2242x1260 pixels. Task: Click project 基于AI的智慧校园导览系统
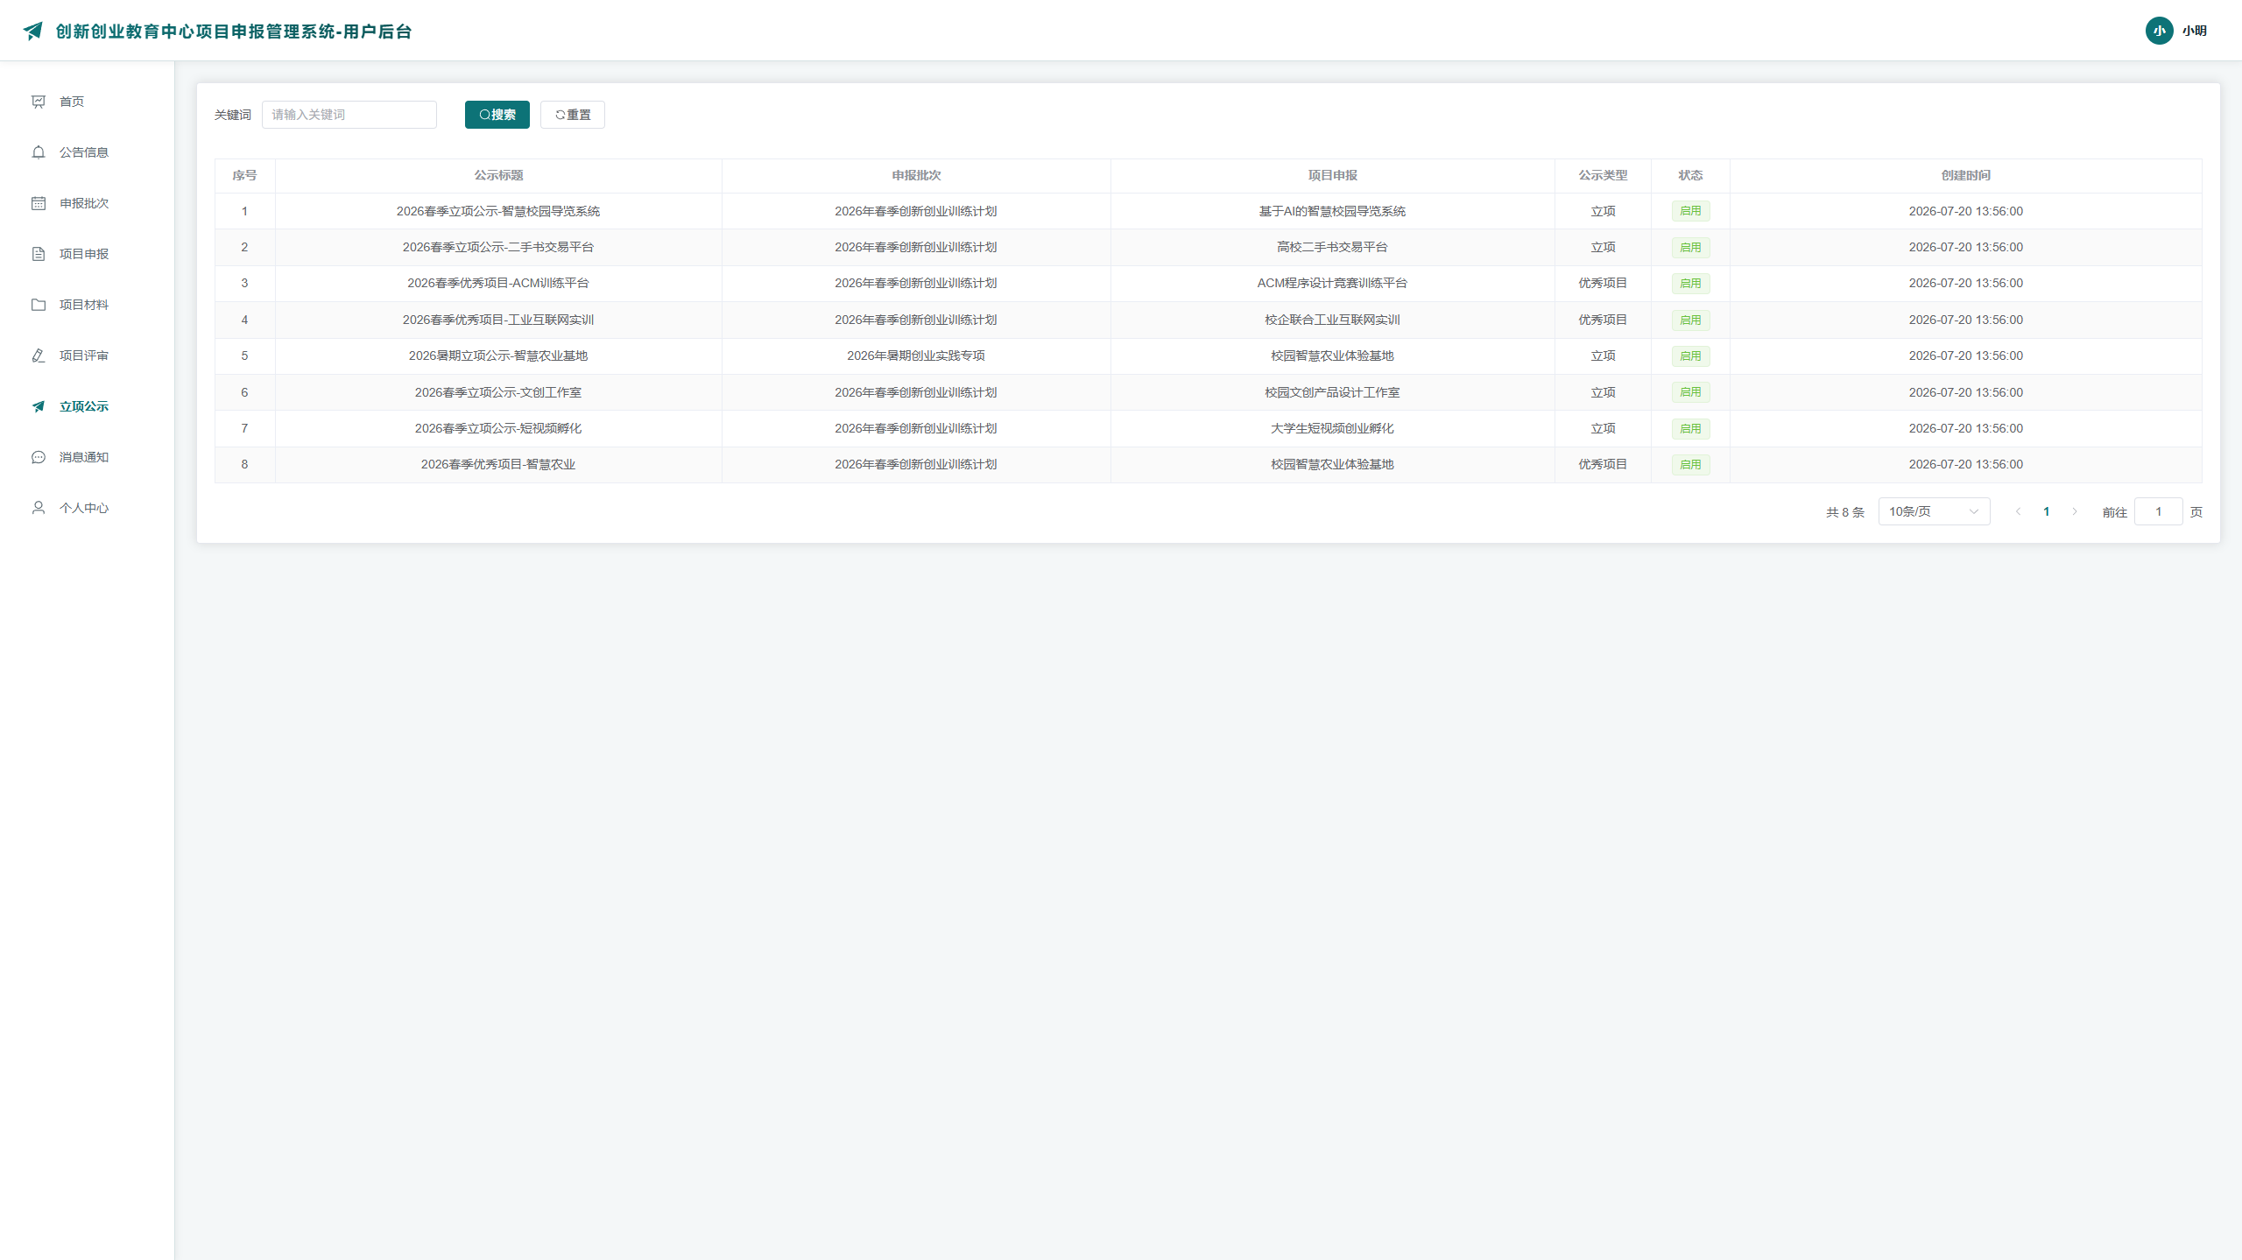point(1332,211)
